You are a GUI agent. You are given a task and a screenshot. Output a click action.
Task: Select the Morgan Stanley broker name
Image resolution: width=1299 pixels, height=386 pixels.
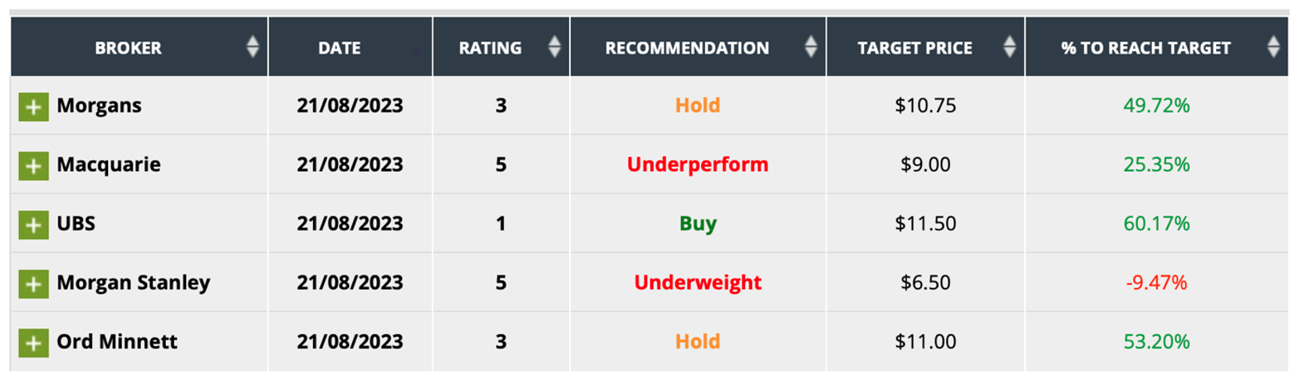(133, 282)
